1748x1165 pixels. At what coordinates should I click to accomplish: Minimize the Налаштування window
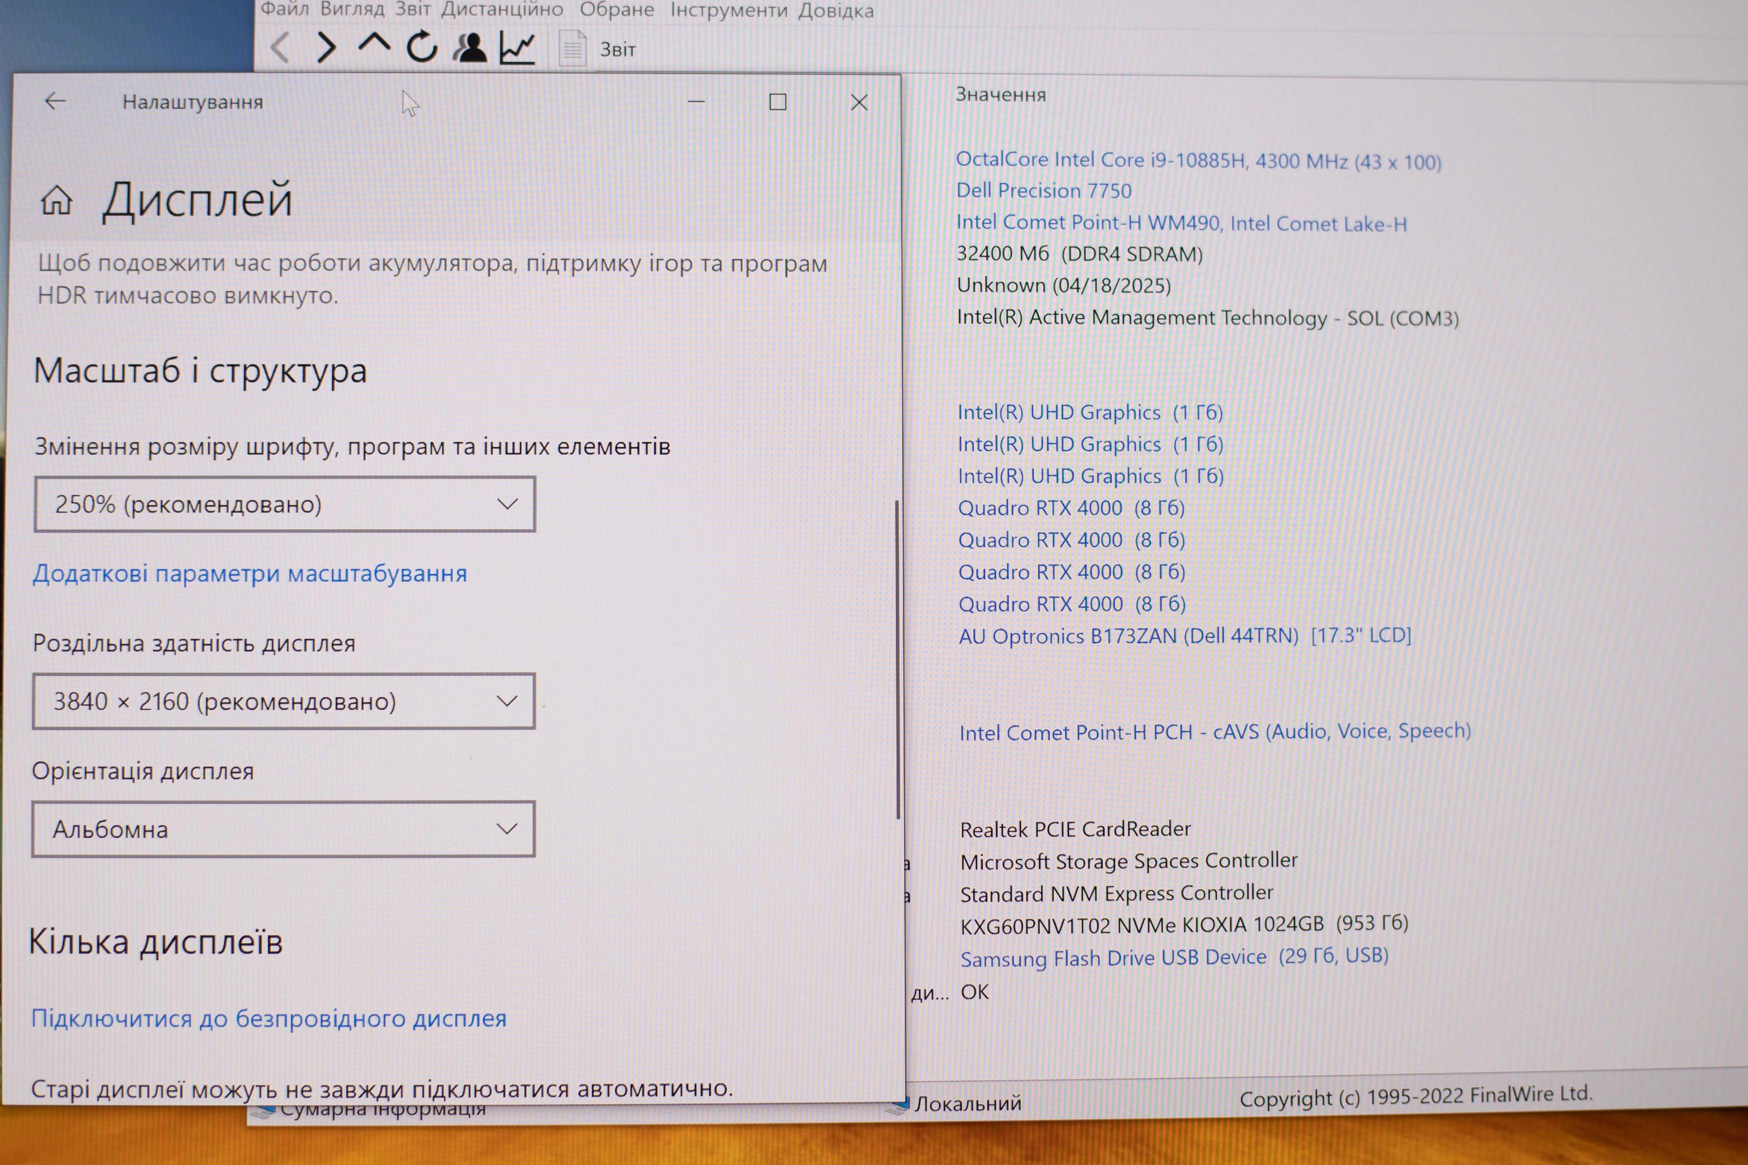pos(697,102)
